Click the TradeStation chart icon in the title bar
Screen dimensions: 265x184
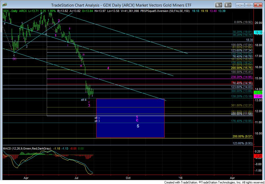tap(5, 5)
